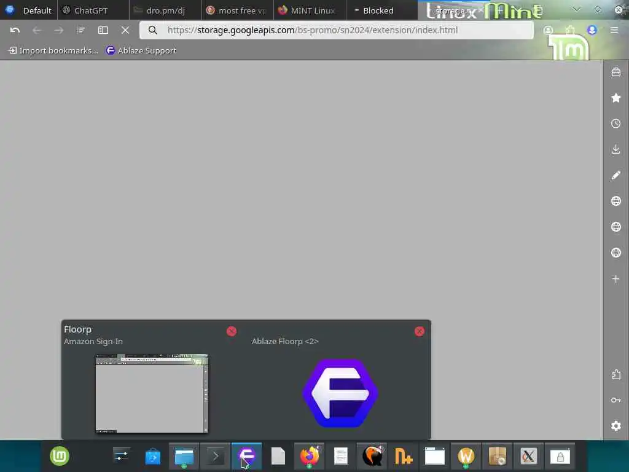
Task: Add a new web panel with plus
Action: coord(615,278)
